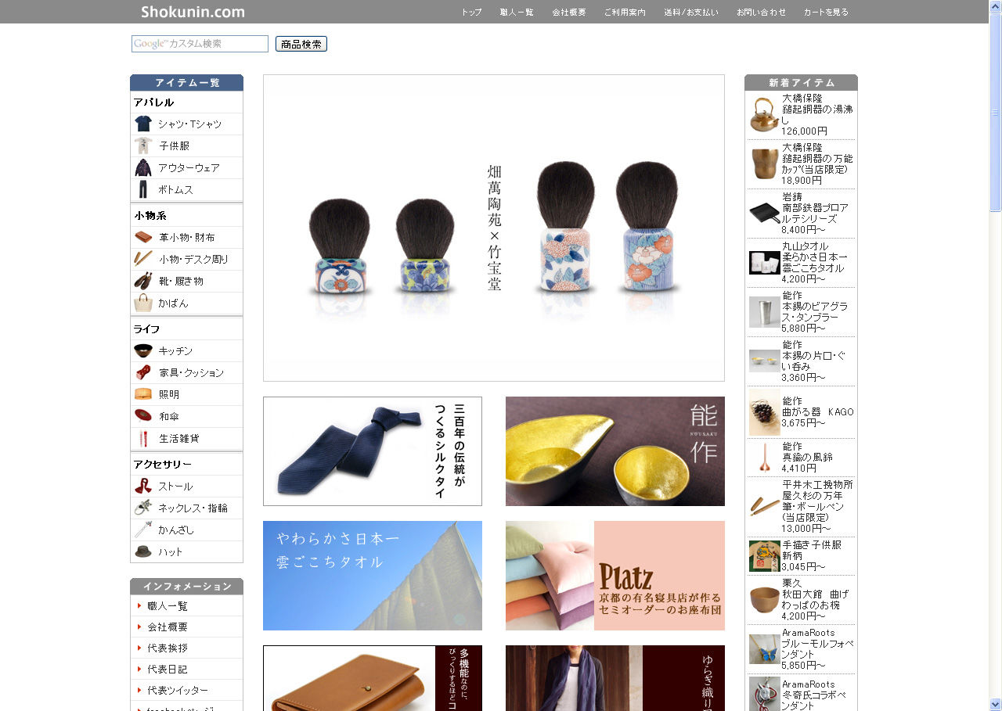Image resolution: width=1002 pixels, height=711 pixels.
Task: Click the page scrollbar down arrow
Action: click(996, 705)
